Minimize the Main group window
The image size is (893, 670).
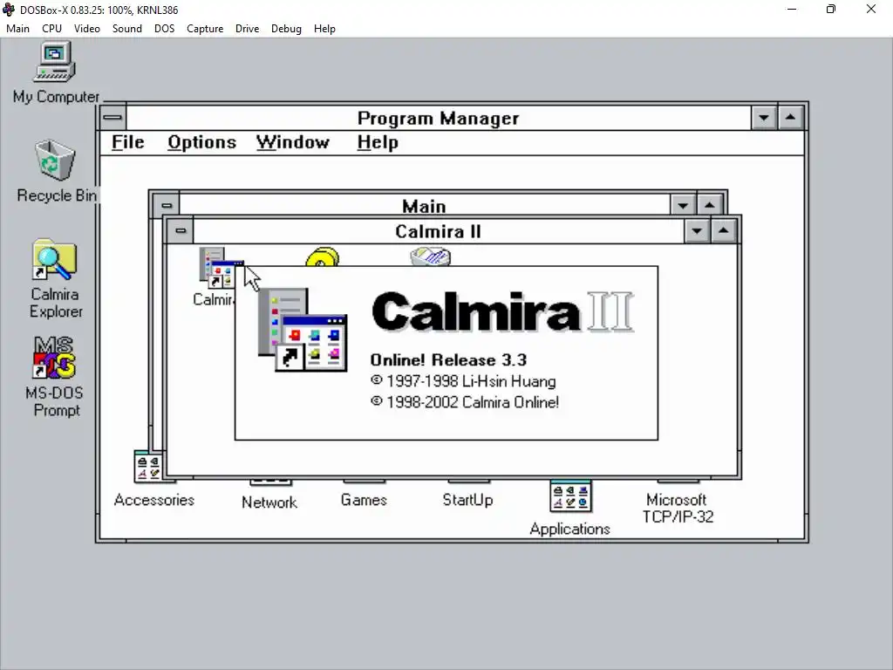coord(683,205)
